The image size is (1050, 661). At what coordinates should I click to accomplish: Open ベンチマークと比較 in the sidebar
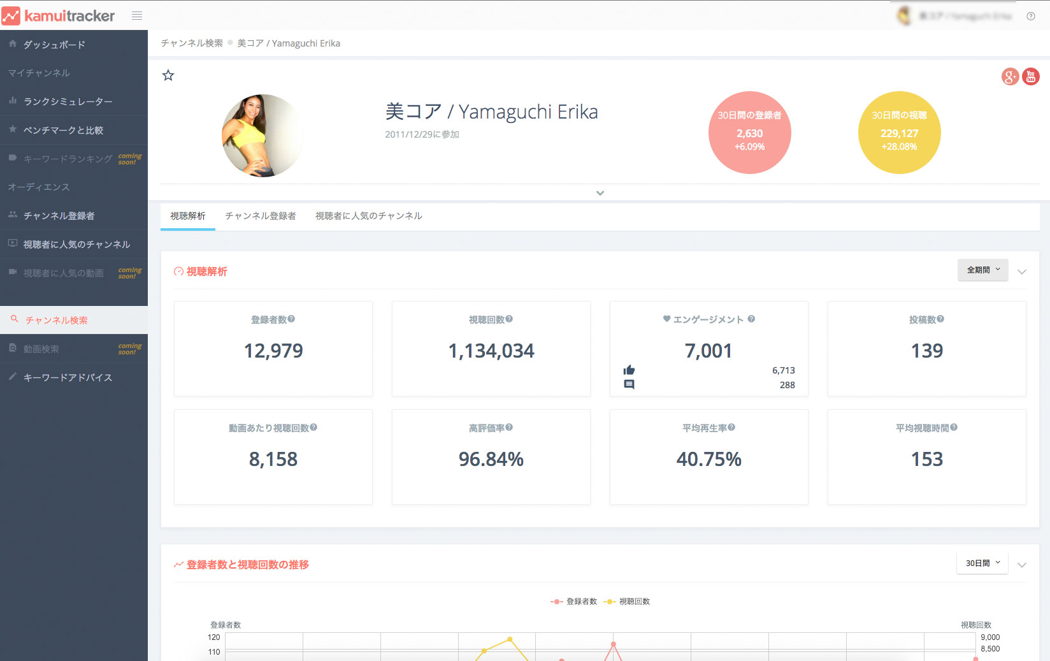(x=74, y=130)
